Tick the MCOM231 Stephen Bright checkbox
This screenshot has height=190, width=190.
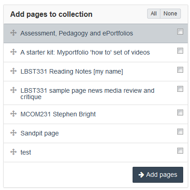(180, 113)
